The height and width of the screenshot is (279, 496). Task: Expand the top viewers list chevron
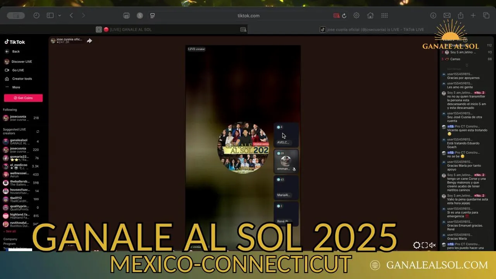coord(467,65)
